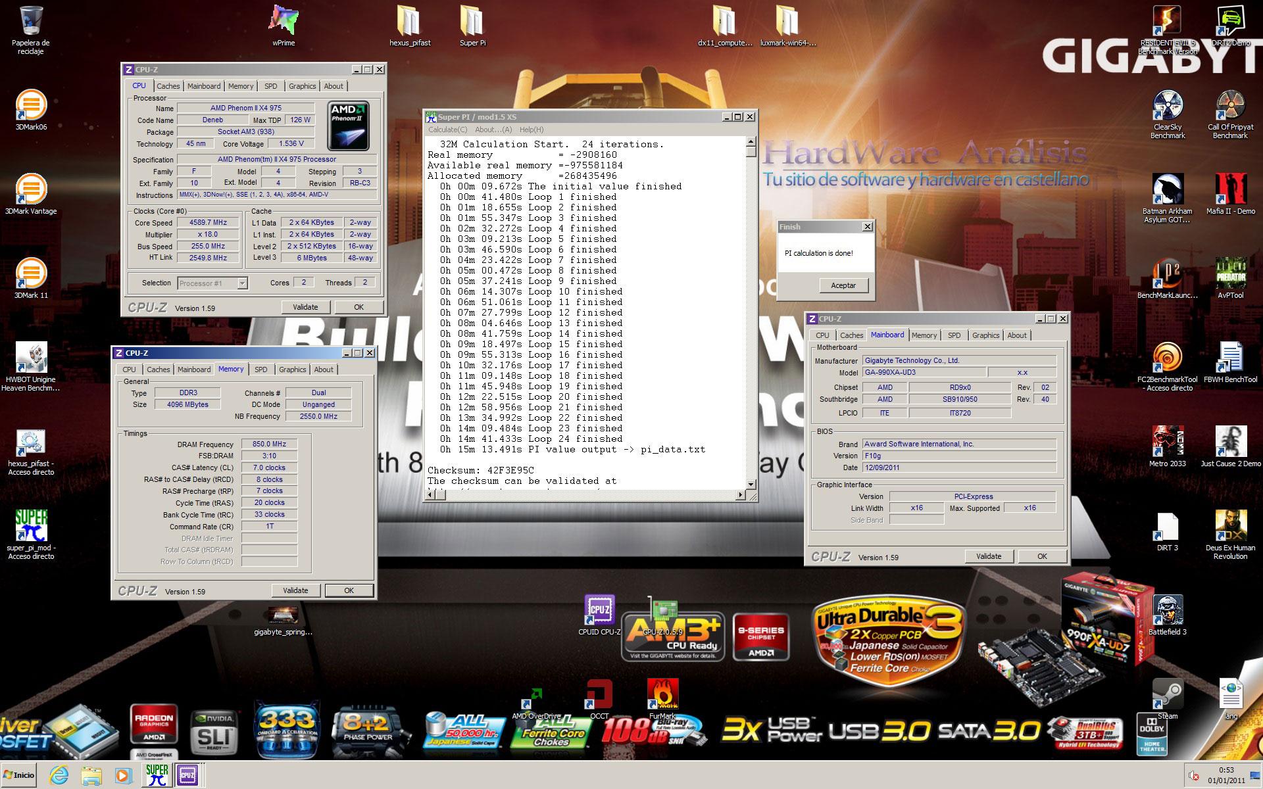
Task: Click Validate in the Memory CPU-Z window
Action: [295, 590]
